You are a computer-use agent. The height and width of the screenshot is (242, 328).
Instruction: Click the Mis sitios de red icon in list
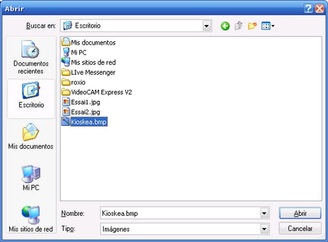click(x=66, y=62)
